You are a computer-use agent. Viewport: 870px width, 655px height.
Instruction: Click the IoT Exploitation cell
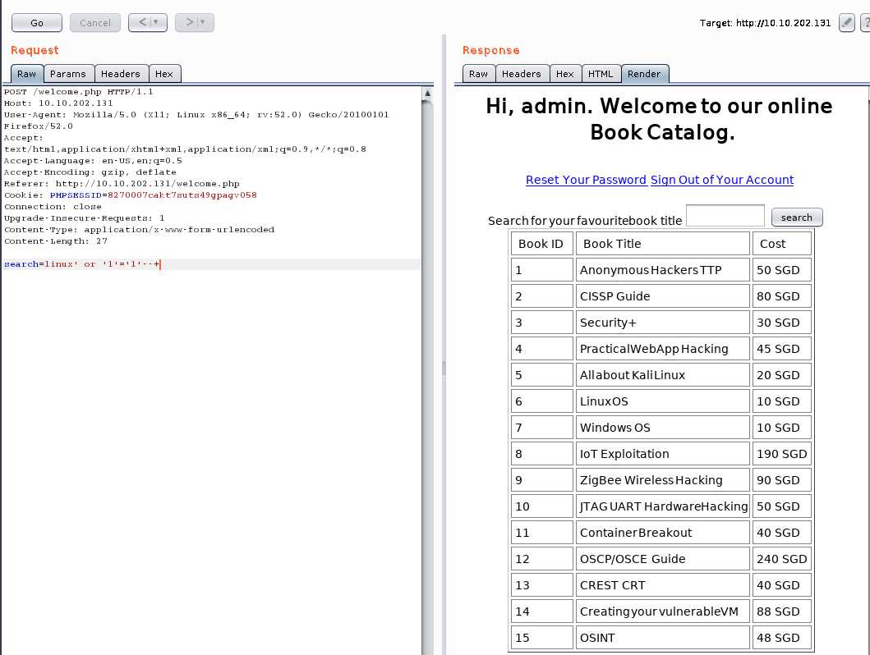(662, 454)
